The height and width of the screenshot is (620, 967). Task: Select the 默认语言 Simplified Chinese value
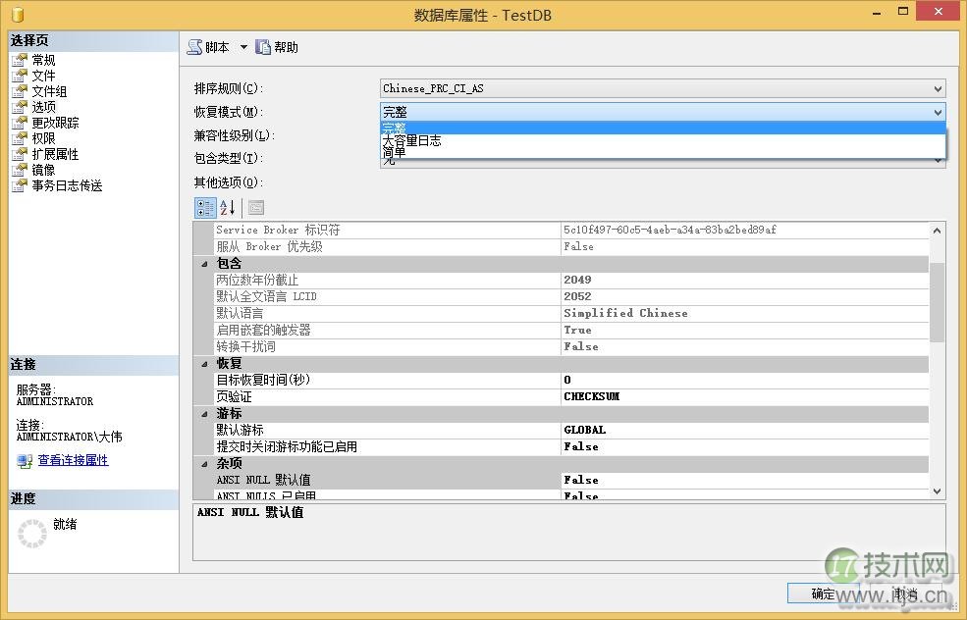click(744, 313)
